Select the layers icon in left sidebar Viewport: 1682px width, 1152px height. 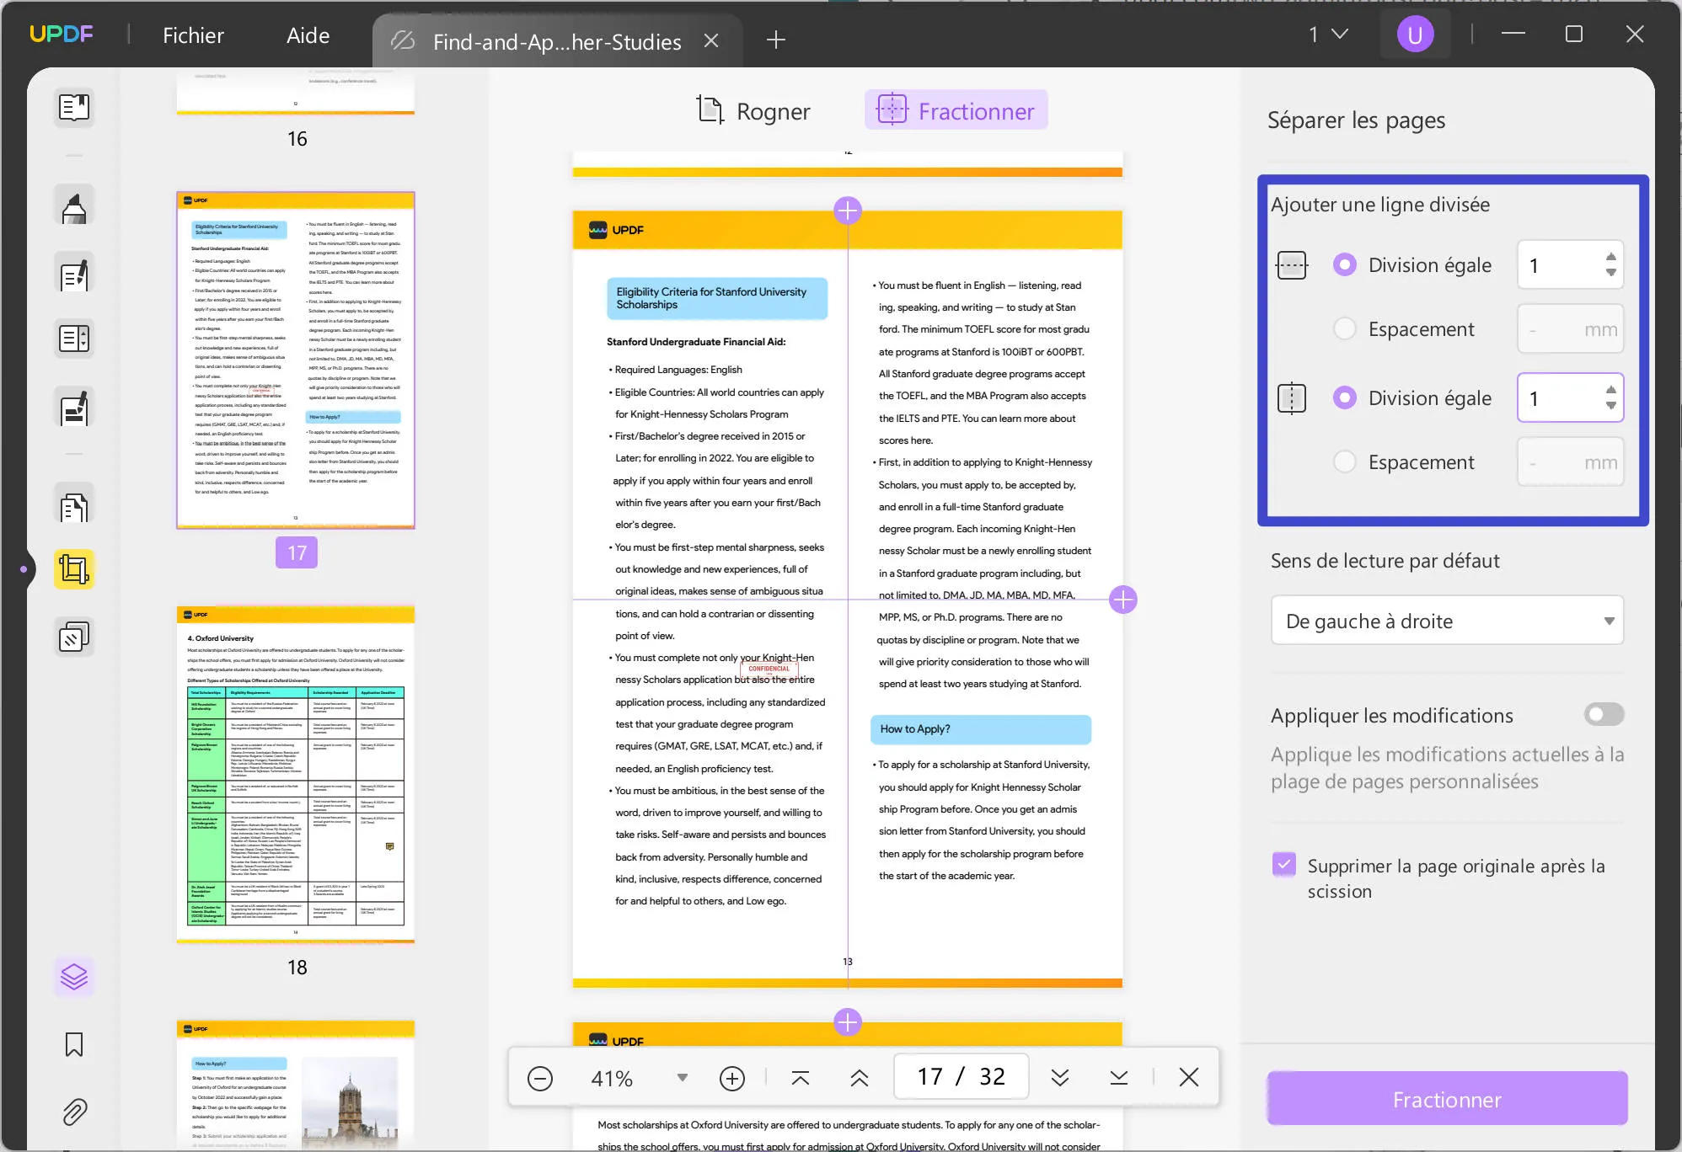coord(72,977)
